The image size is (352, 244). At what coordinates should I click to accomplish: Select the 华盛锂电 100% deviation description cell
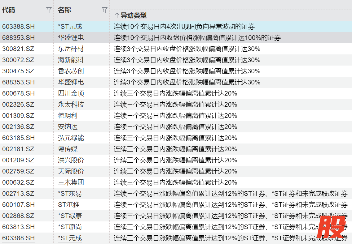click(x=197, y=38)
